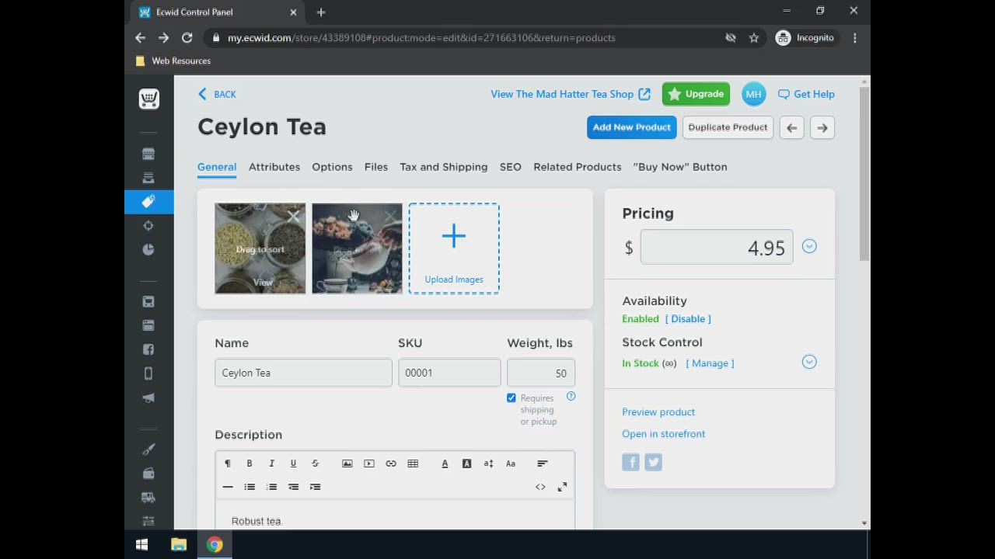Click the Ecwid cart logo in the sidebar
This screenshot has width=995, height=559.
click(x=148, y=99)
